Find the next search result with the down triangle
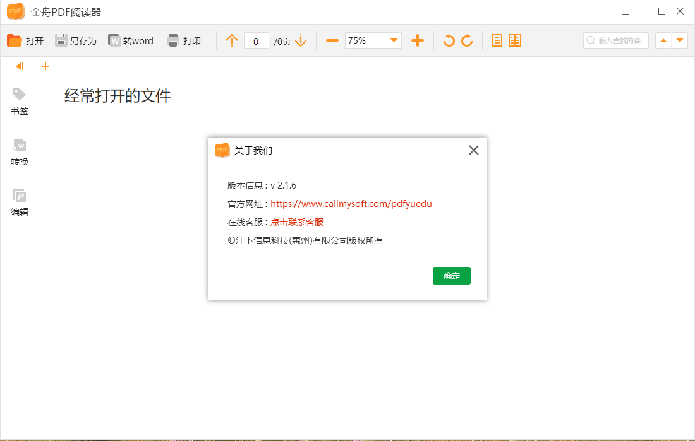Image resolution: width=695 pixels, height=441 pixels. coord(680,40)
